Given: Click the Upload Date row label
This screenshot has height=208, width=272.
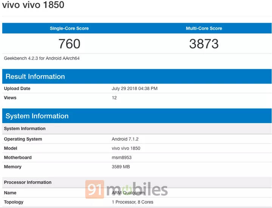Looking at the screenshot, I should pos(17,88).
